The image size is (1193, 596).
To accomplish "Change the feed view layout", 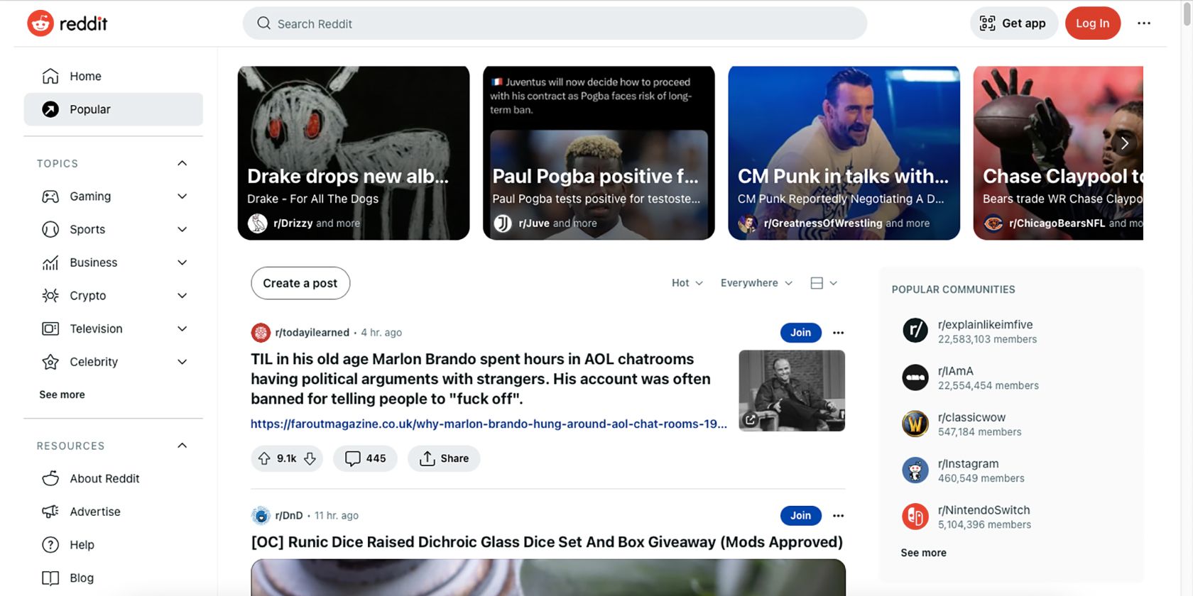I will 824,283.
